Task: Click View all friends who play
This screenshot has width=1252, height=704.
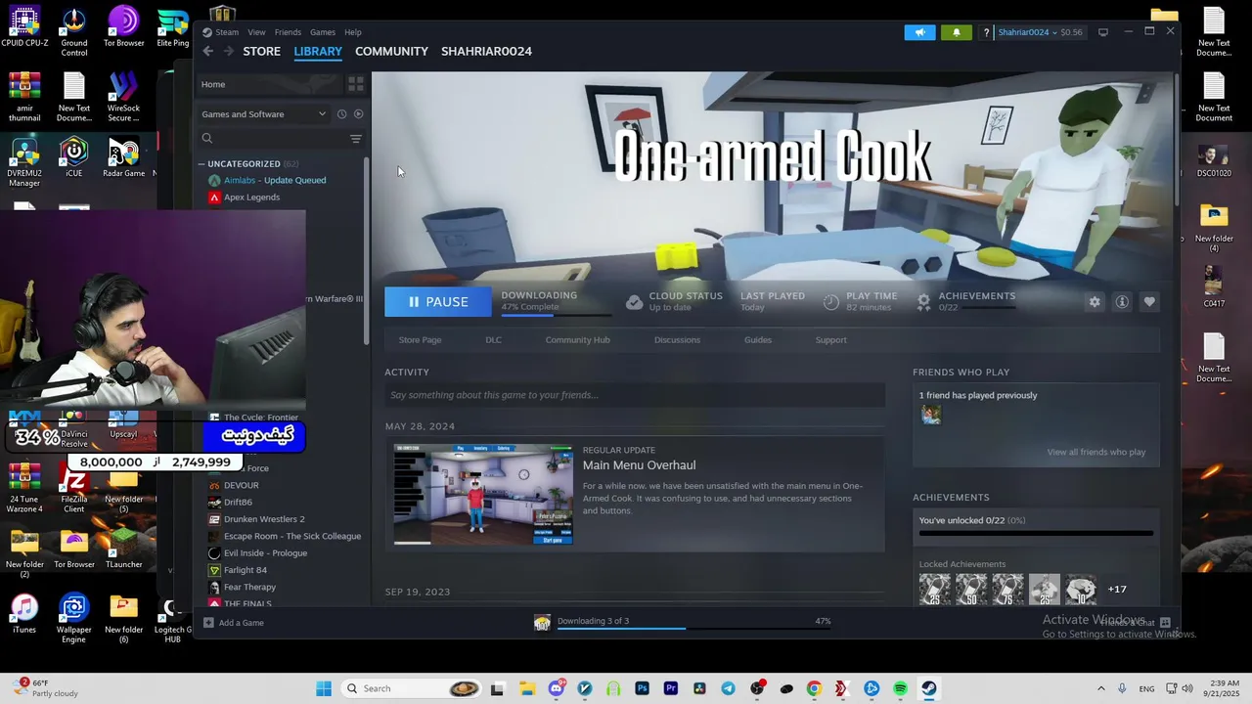Action: pos(1095,452)
